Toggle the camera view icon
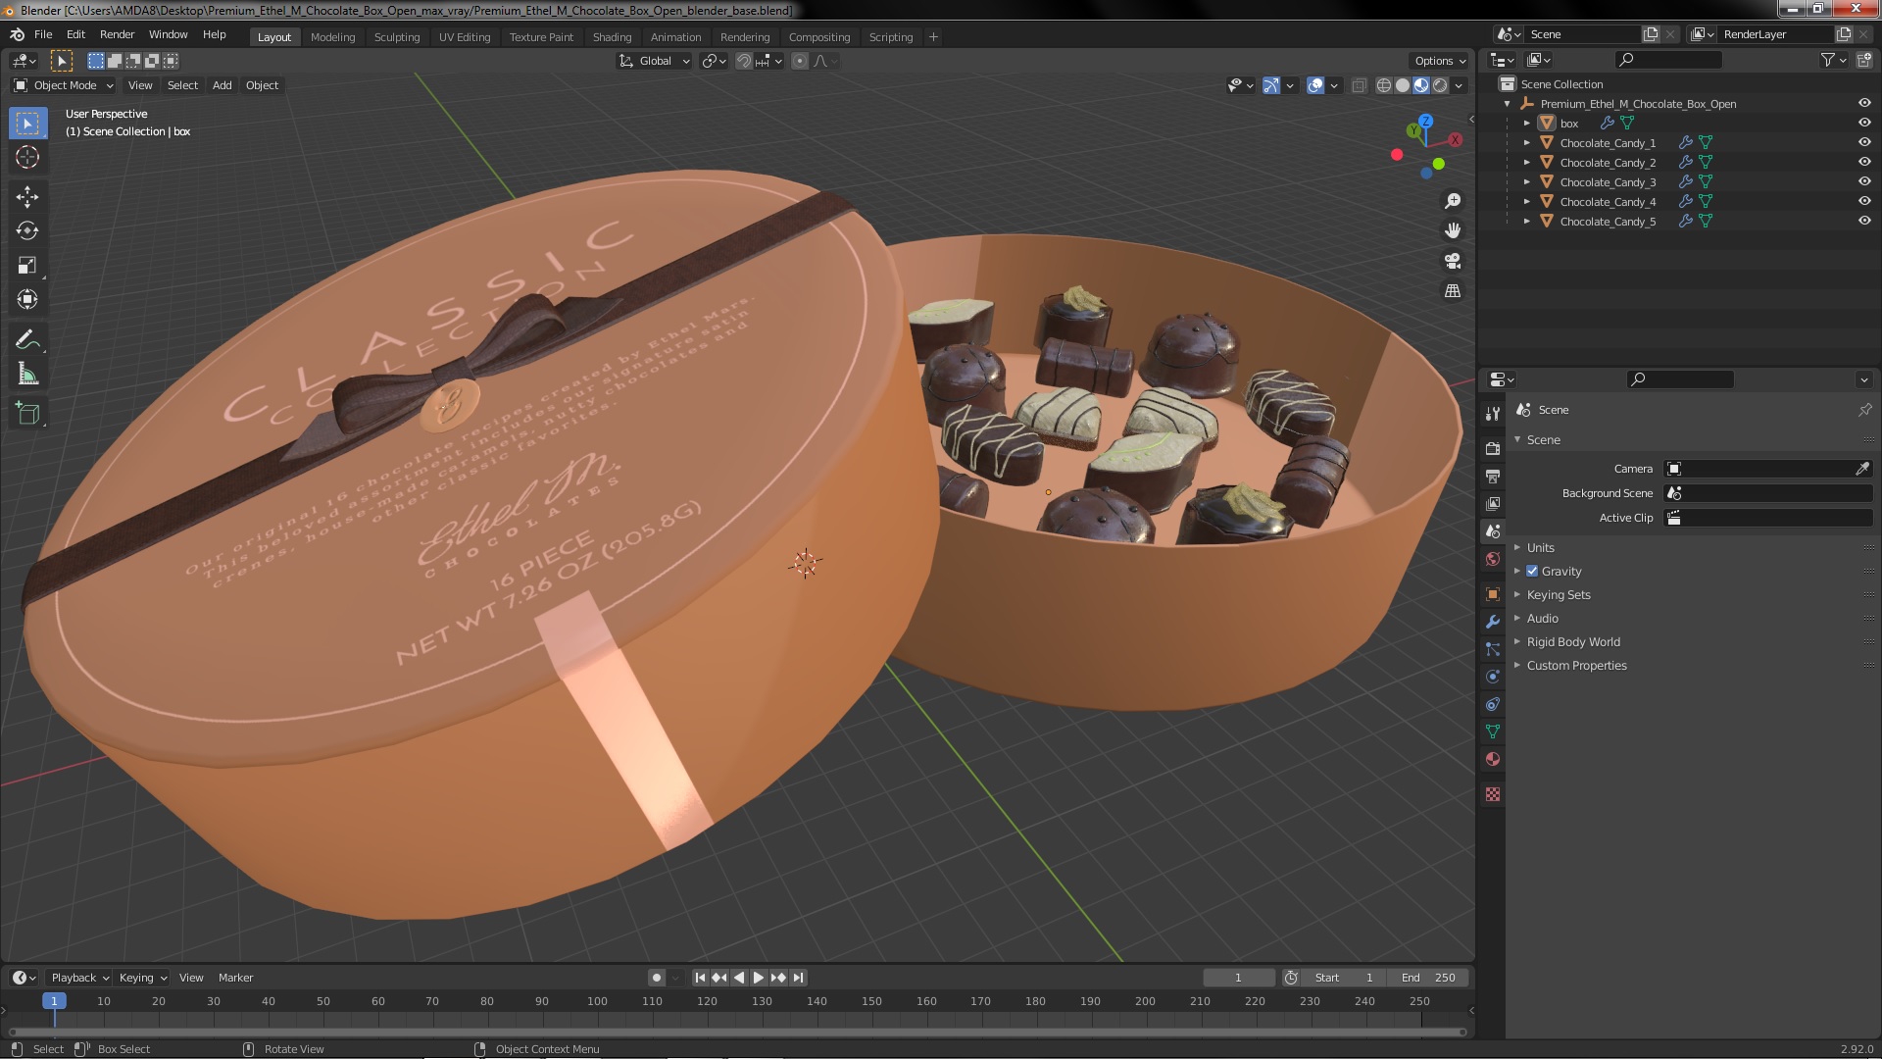Screen dimensions: 1882x1059 (1453, 261)
